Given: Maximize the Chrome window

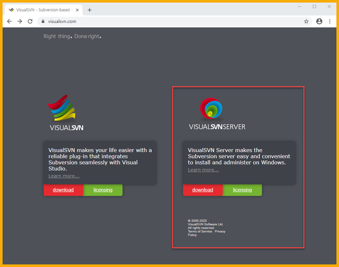Looking at the screenshot, I should tap(314, 7).
